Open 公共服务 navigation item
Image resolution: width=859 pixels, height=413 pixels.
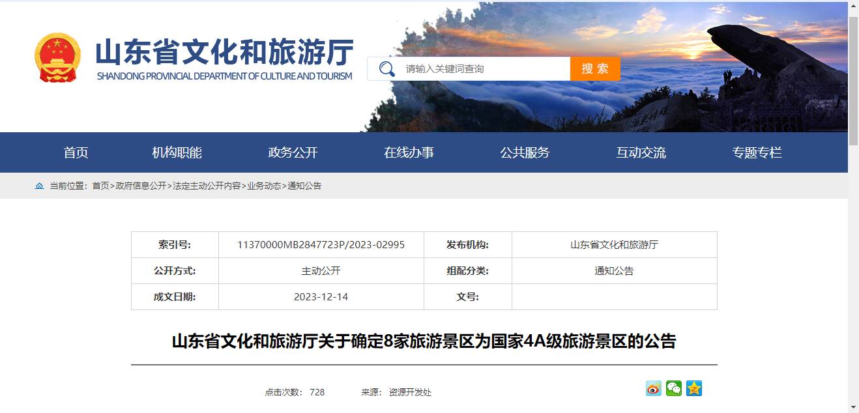coord(525,152)
